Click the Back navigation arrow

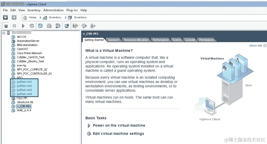pos(5,17)
